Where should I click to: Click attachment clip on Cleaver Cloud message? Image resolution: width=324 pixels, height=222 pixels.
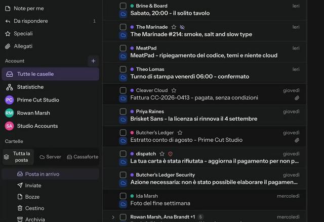[x=297, y=98]
